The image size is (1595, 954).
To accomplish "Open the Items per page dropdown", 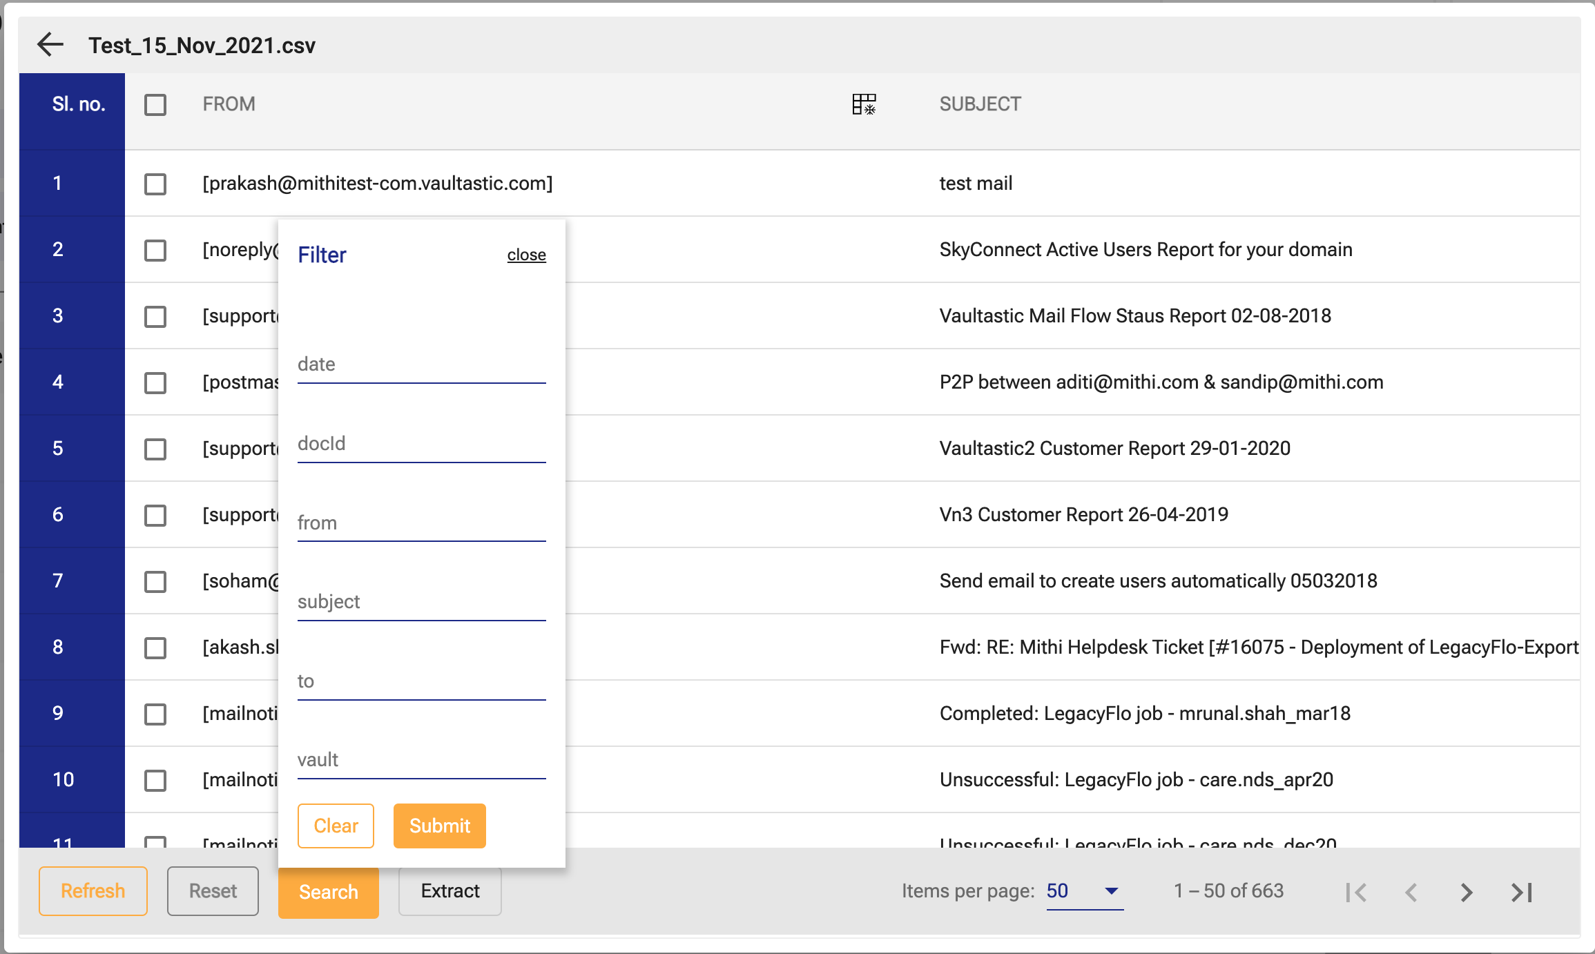I will (1084, 891).
